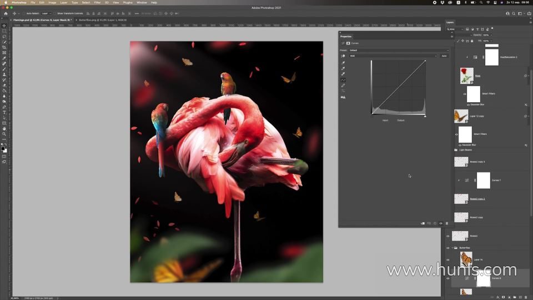Choose the draw-curve pencil in Curves panel
The height and width of the screenshot is (300, 533).
(343, 86)
